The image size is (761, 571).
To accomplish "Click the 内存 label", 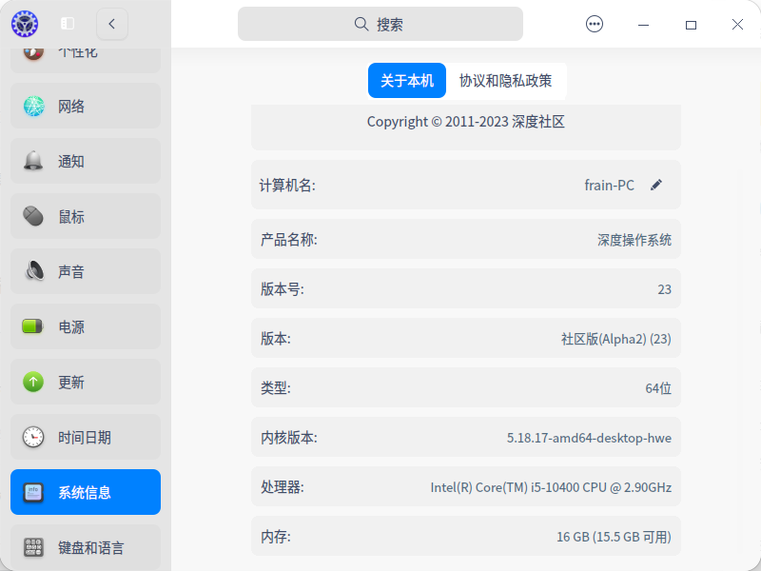I will [276, 537].
